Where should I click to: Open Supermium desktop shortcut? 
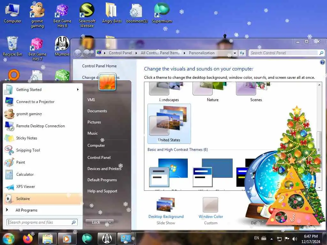162,13
